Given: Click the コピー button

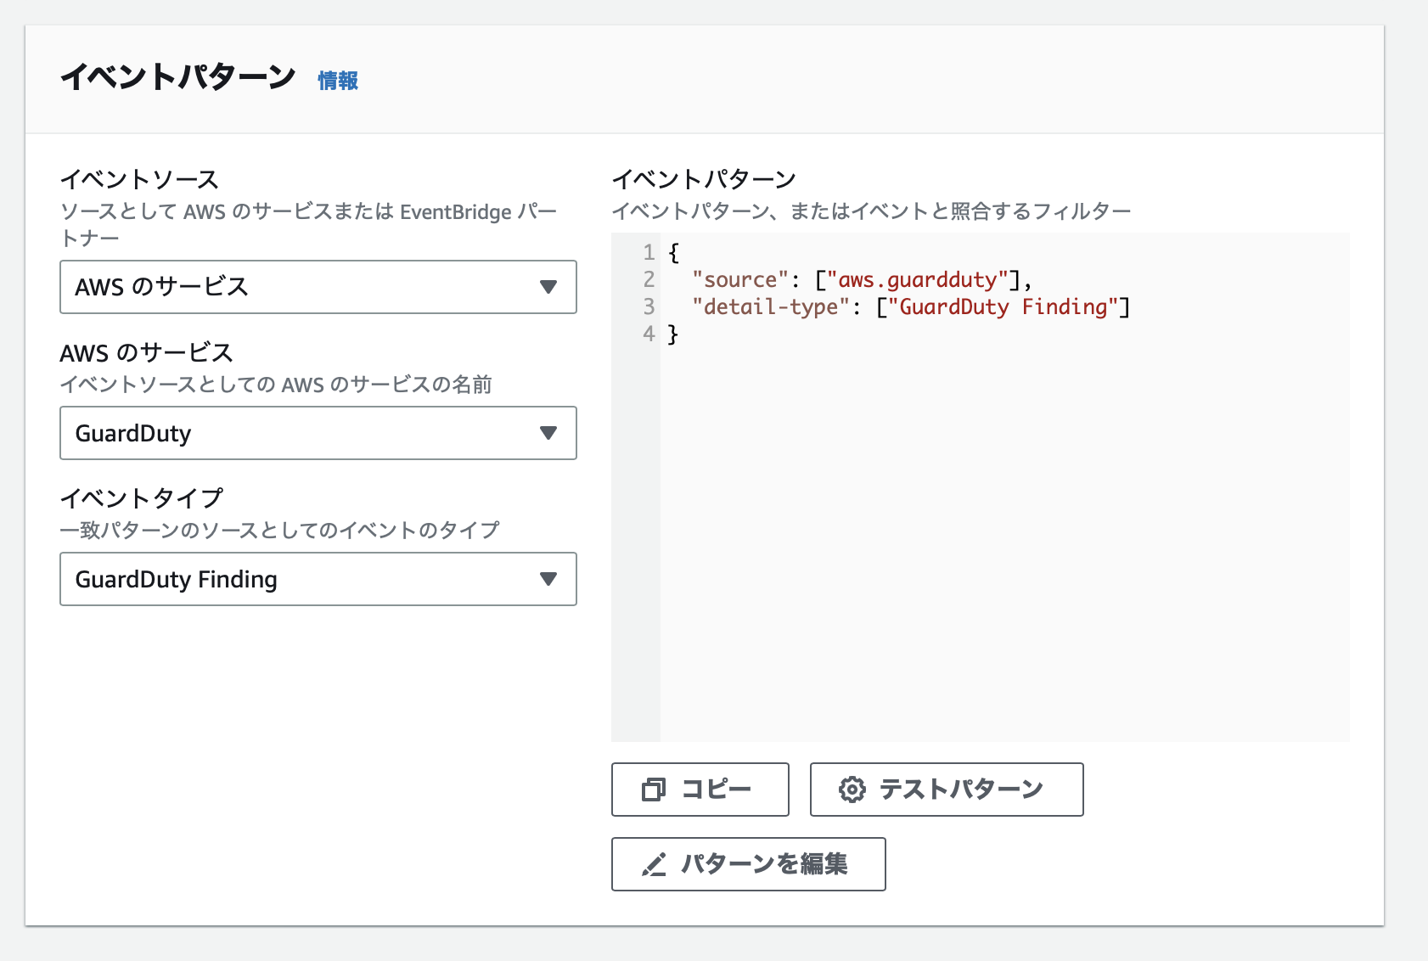Looking at the screenshot, I should 700,790.
